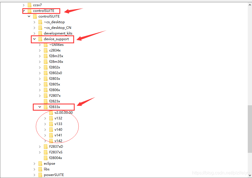This screenshot has width=252, height=178.
Task: Click the v140 folder icon
Action: click(51, 130)
